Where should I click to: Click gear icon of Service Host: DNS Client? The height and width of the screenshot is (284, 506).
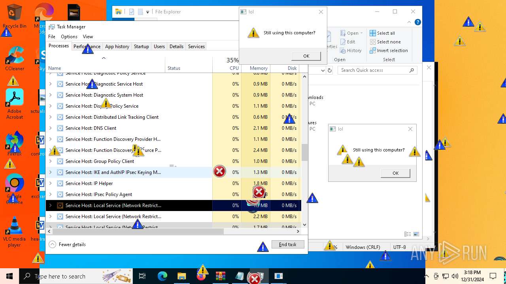tap(60, 128)
